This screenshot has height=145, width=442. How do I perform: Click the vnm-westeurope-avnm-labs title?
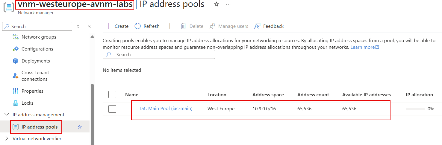(75, 4)
